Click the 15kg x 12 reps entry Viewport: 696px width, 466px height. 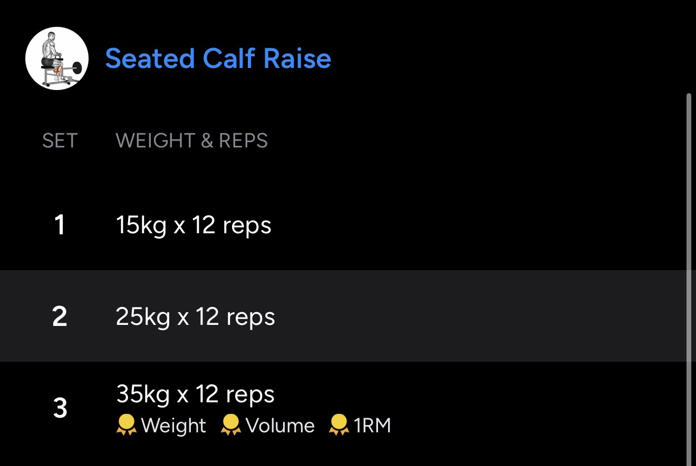194,225
